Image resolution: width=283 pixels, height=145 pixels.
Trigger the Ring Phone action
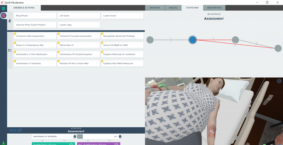(x=35, y=16)
